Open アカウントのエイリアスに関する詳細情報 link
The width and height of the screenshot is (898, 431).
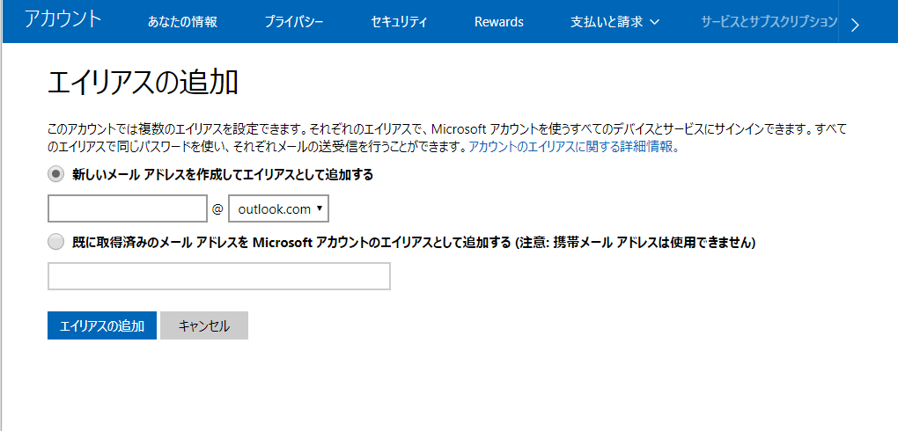click(x=574, y=147)
